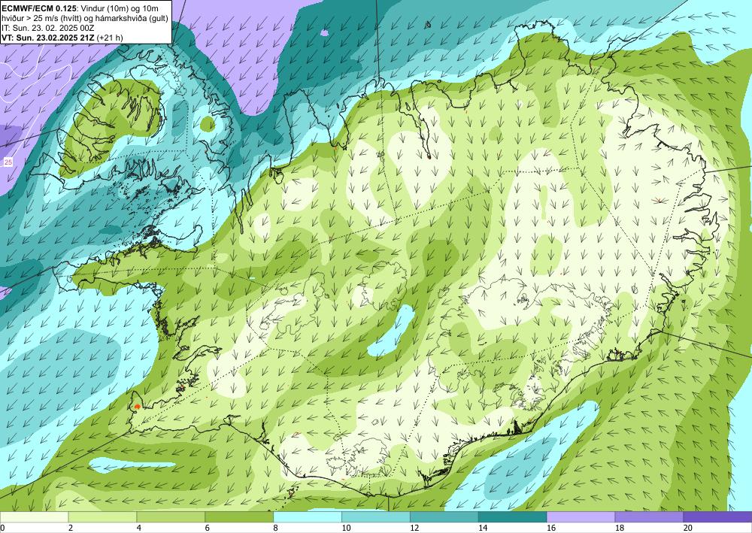Click the '10' label on the wind scale

click(346, 528)
